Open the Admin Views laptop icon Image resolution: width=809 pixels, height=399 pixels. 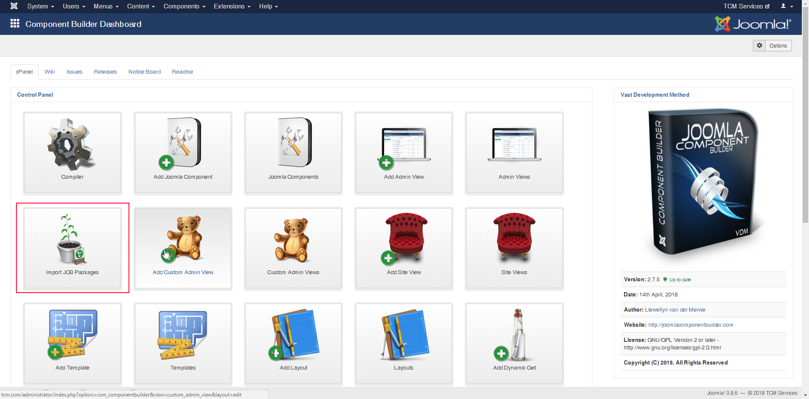point(514,145)
